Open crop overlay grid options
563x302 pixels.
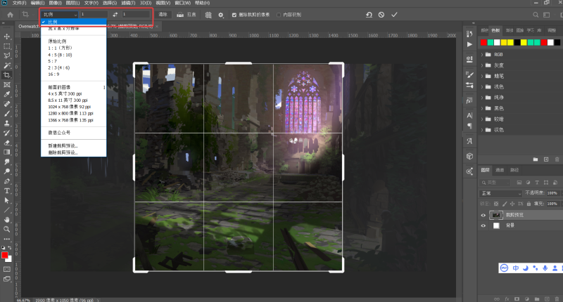pos(208,15)
